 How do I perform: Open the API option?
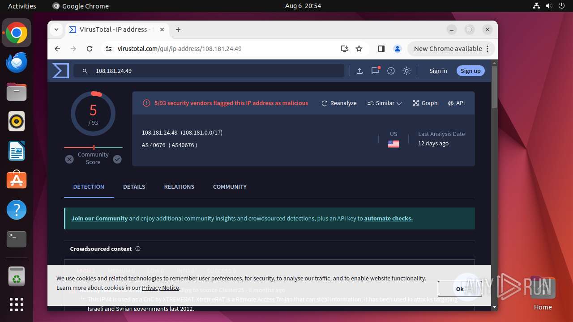coord(456,103)
